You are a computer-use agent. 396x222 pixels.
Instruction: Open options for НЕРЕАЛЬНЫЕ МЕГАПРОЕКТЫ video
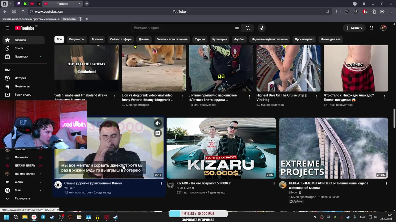pos(386,183)
